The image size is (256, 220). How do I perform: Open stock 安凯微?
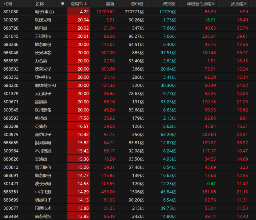click(41, 159)
